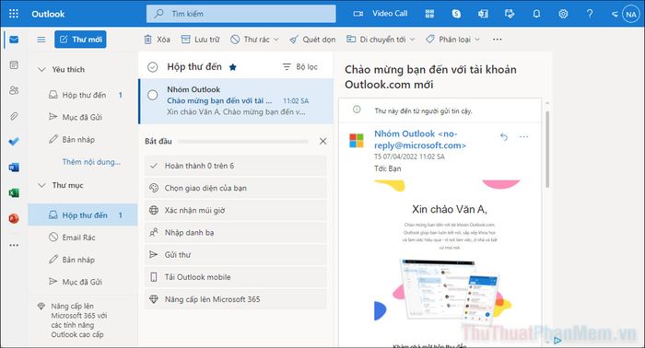Open the Email Rác folder
This screenshot has width=645, height=348.
(x=83, y=238)
